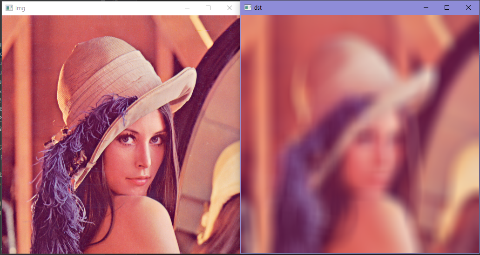Viewport: 480px width, 255px height.
Task: Click the dst window title text
Action: click(x=258, y=8)
